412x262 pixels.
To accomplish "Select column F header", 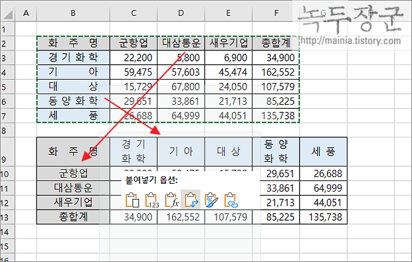I will coord(276,13).
